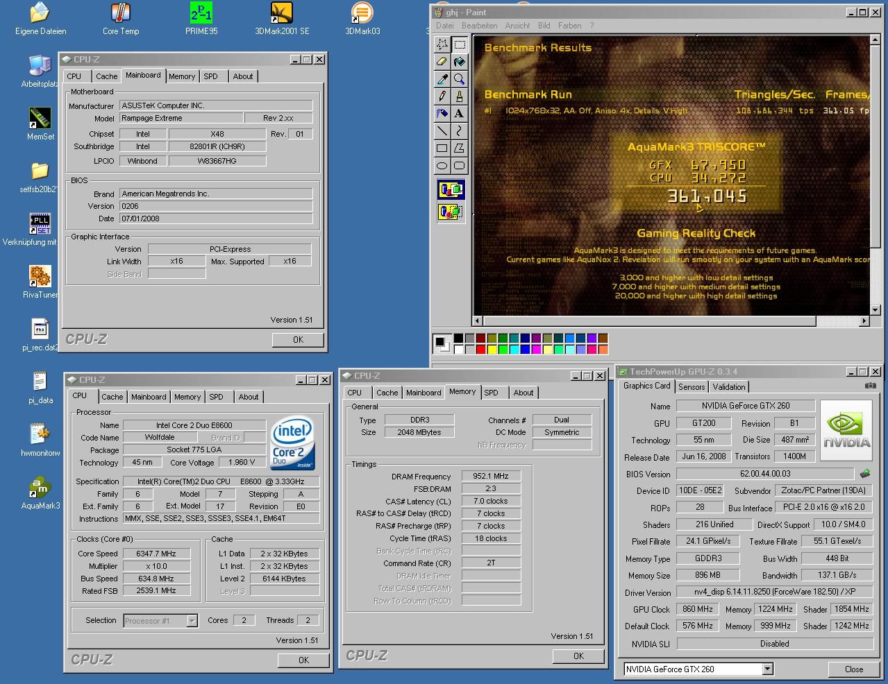Pick the white swatch in the Paint palette
The width and height of the screenshot is (888, 684).
click(458, 349)
